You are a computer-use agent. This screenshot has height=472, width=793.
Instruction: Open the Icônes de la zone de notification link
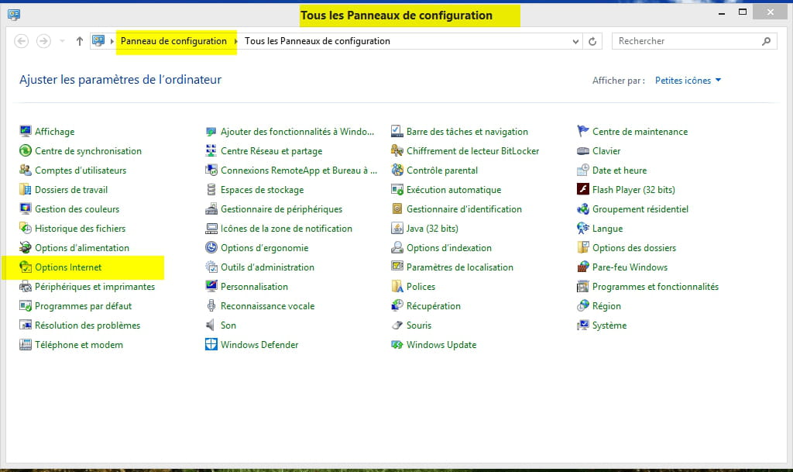coord(287,229)
